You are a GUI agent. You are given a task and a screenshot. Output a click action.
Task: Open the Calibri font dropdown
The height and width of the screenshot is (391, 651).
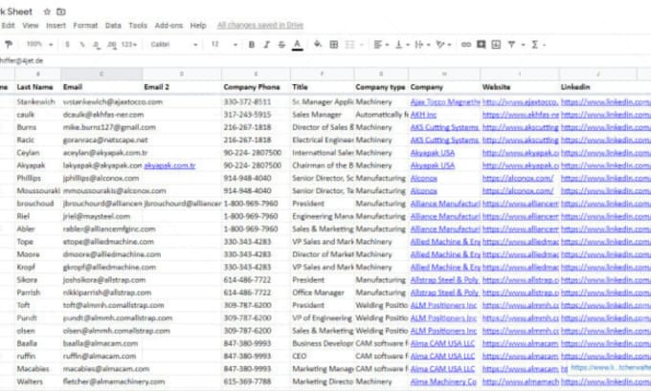coord(173,44)
